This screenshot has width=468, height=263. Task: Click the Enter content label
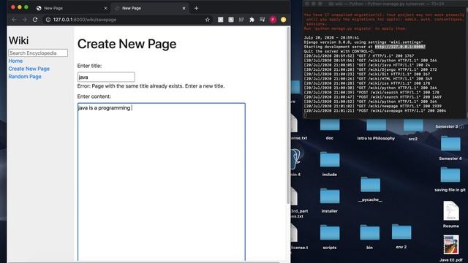coord(94,96)
